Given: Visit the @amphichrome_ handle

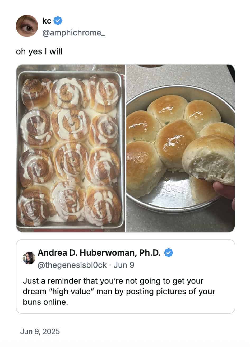Looking at the screenshot, I should tap(73, 33).
